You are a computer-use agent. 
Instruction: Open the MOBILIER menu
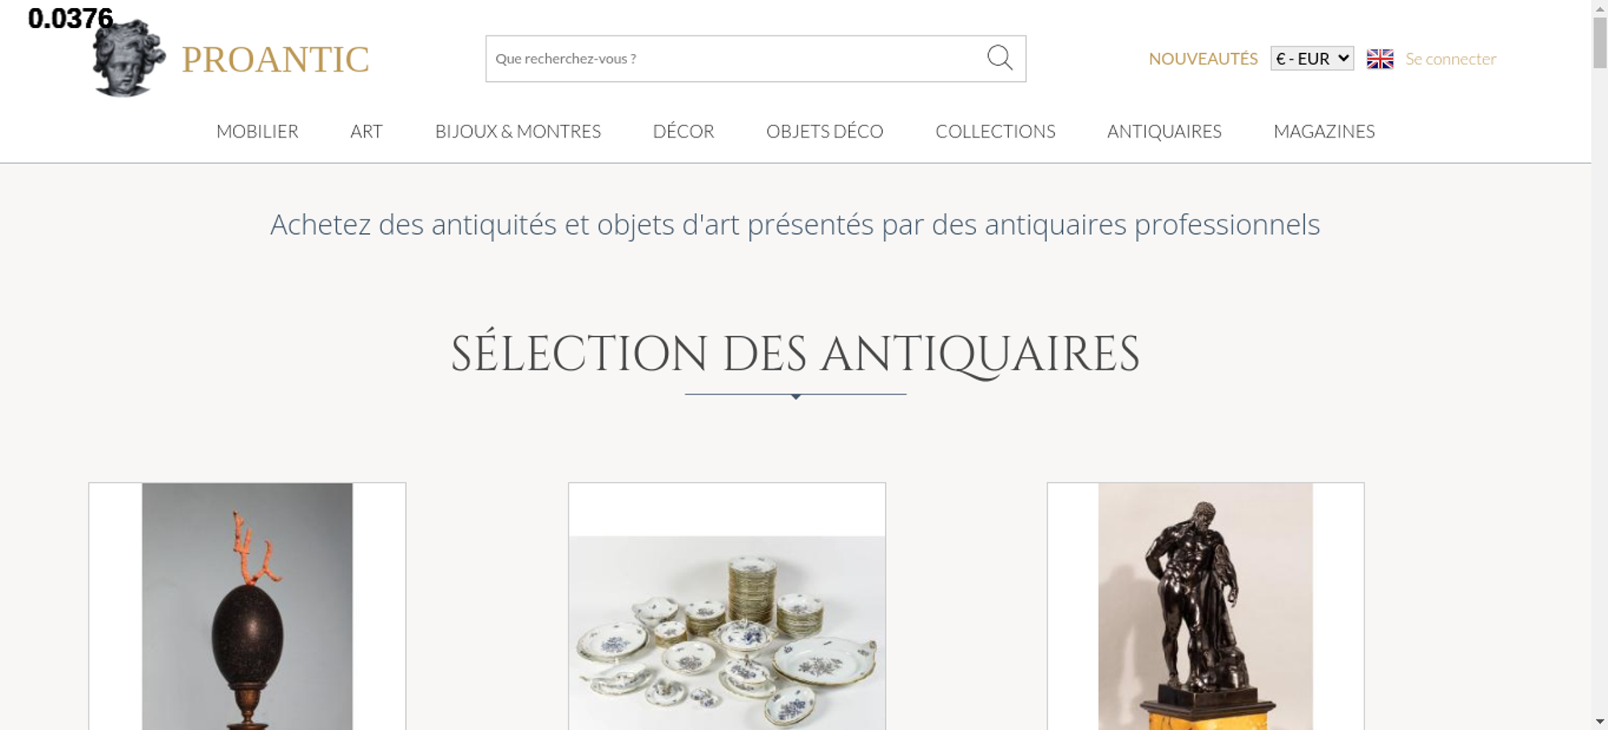[257, 131]
